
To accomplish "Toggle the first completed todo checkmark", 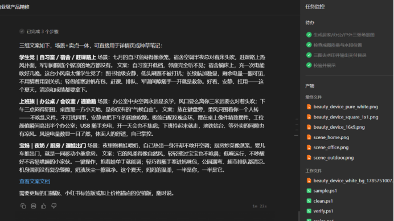I will (x=309, y=35).
